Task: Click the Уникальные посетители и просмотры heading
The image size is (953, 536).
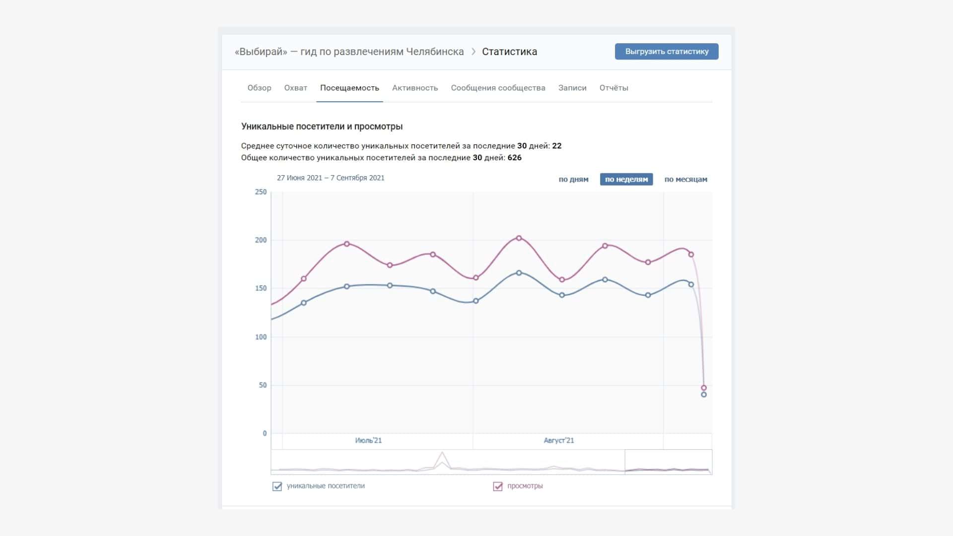Action: coord(322,127)
